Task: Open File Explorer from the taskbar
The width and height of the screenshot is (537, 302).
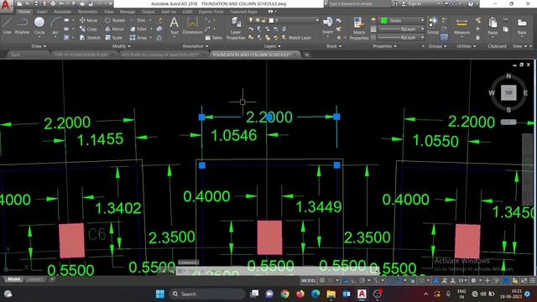Action: (331, 294)
